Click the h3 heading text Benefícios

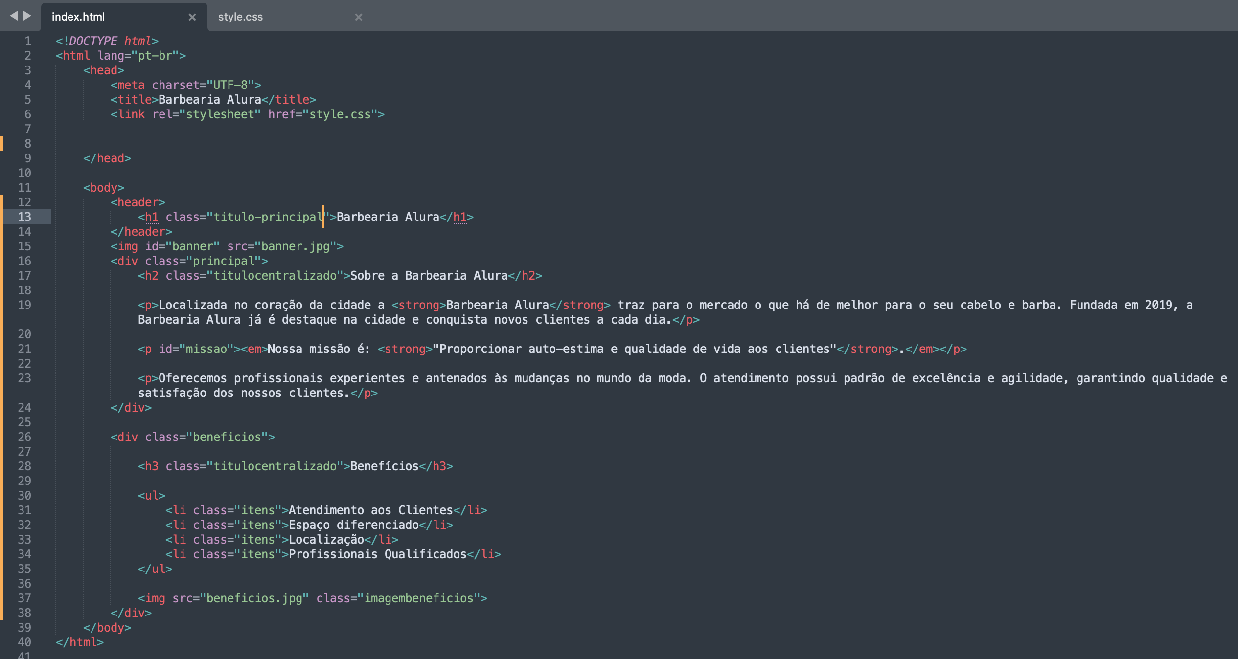(385, 466)
